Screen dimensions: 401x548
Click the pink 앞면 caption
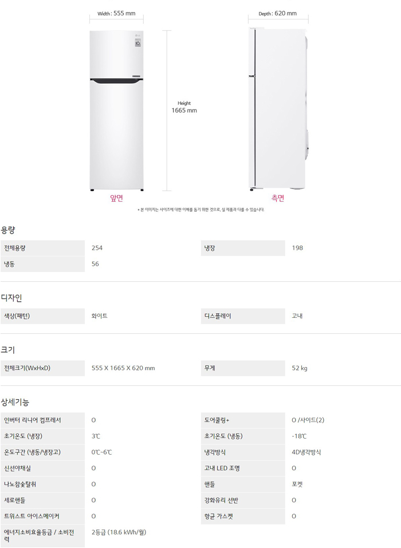(x=116, y=199)
